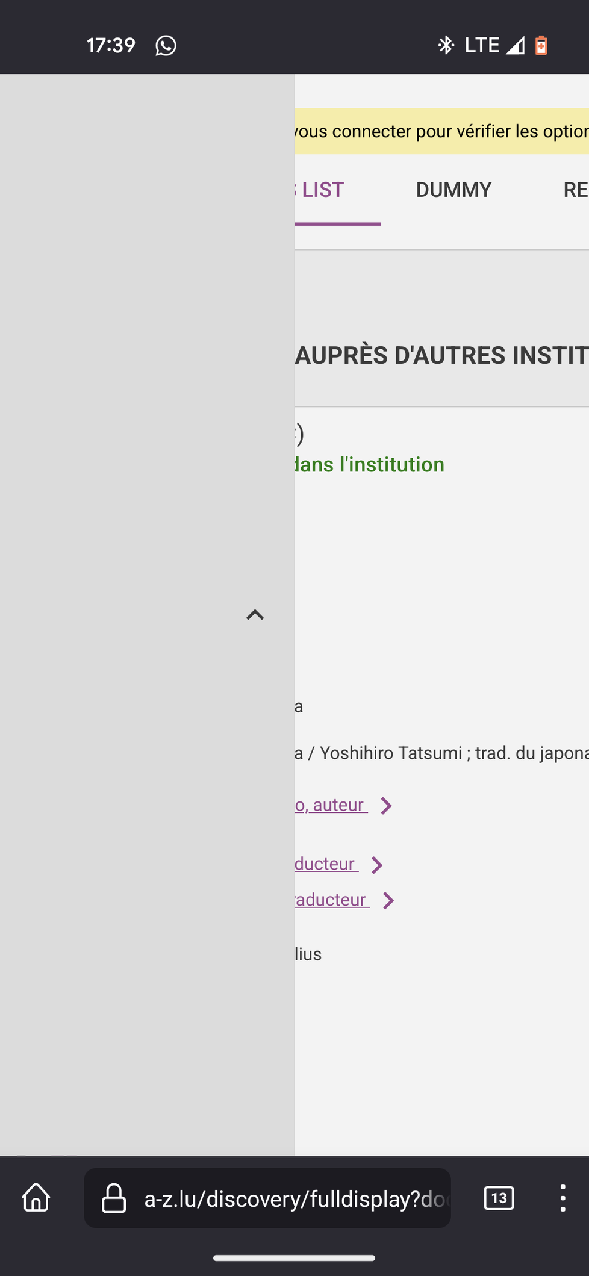This screenshot has width=589, height=1276.
Task: Tap the yellow 'vous connecter' sign-in banner
Action: coord(442,131)
